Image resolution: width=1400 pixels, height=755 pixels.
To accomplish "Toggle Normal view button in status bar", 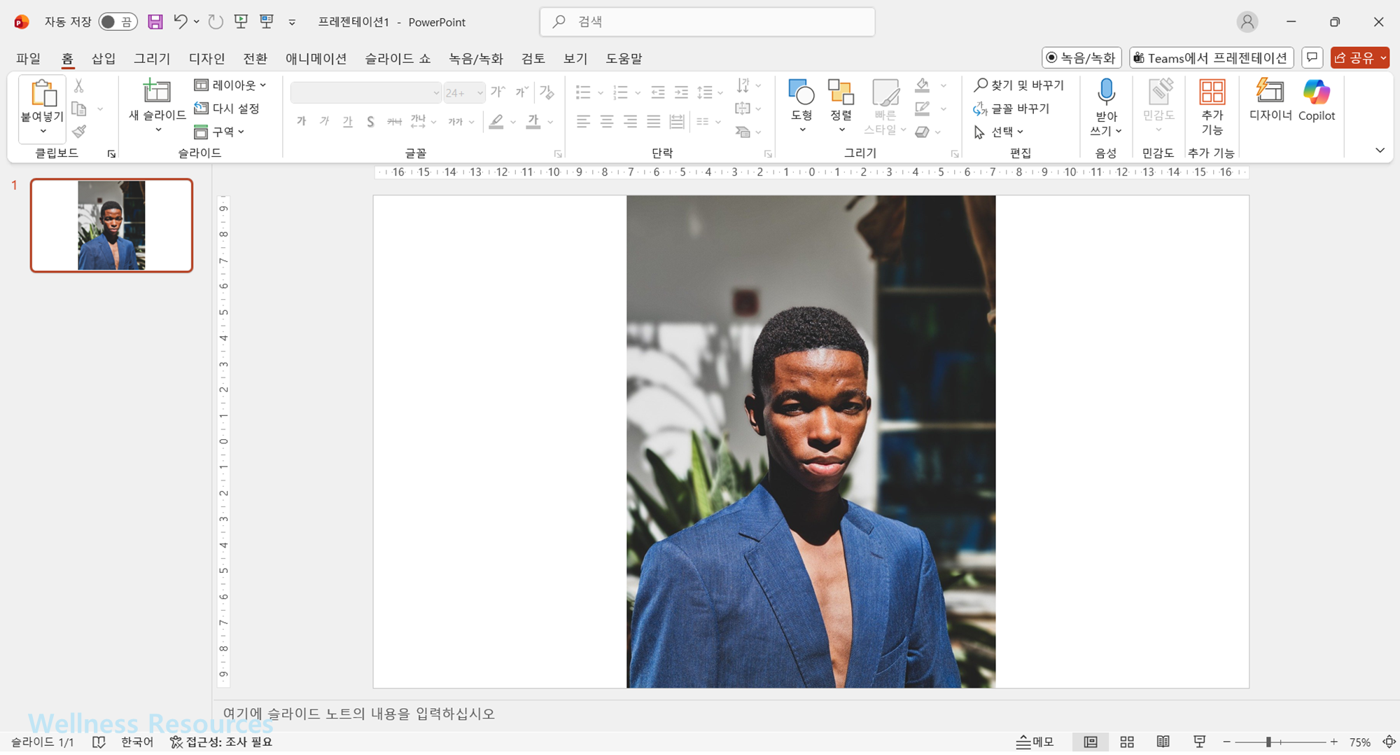I will pos(1091,742).
